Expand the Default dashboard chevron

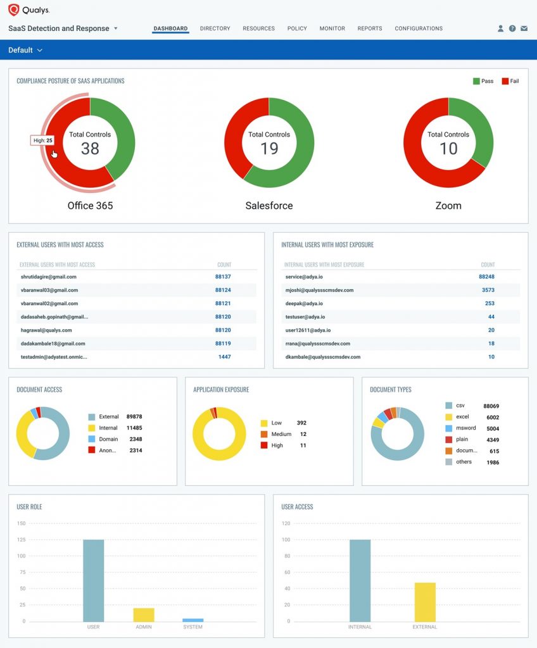40,50
